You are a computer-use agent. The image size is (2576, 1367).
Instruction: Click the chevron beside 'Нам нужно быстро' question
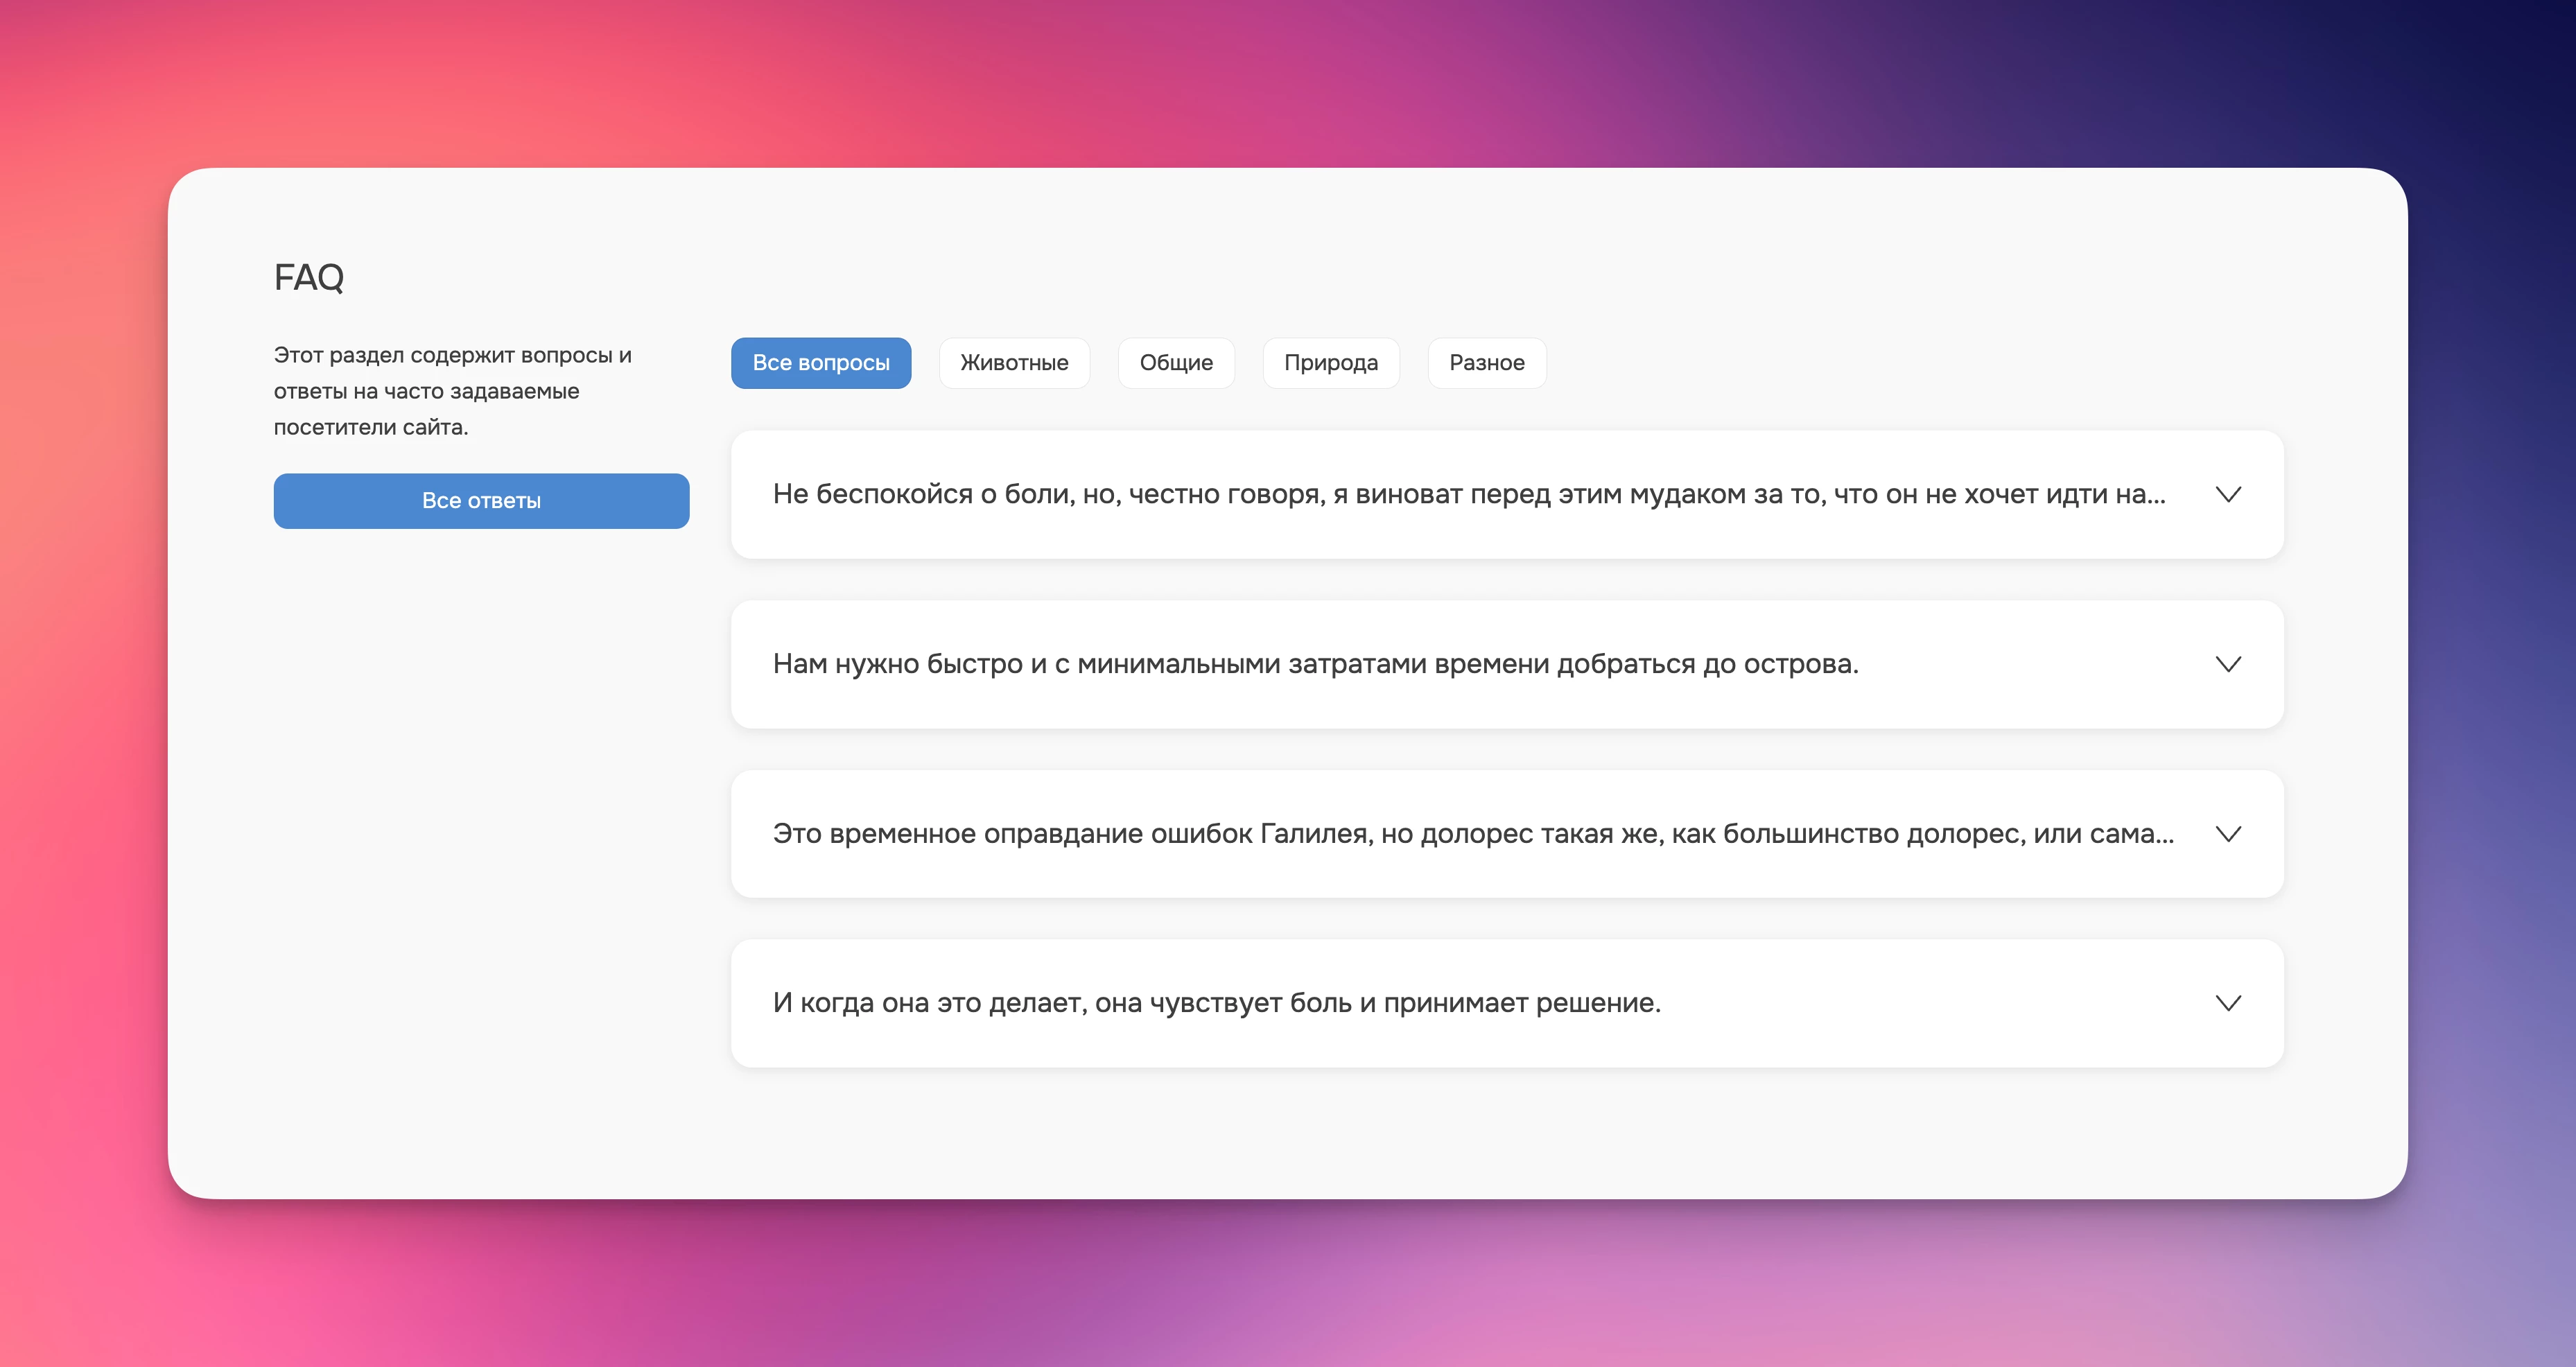tap(2228, 664)
